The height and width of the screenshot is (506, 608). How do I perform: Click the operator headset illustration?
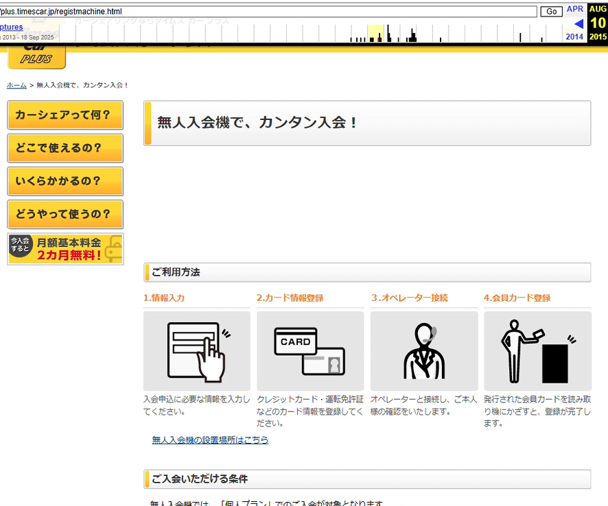pyautogui.click(x=424, y=351)
